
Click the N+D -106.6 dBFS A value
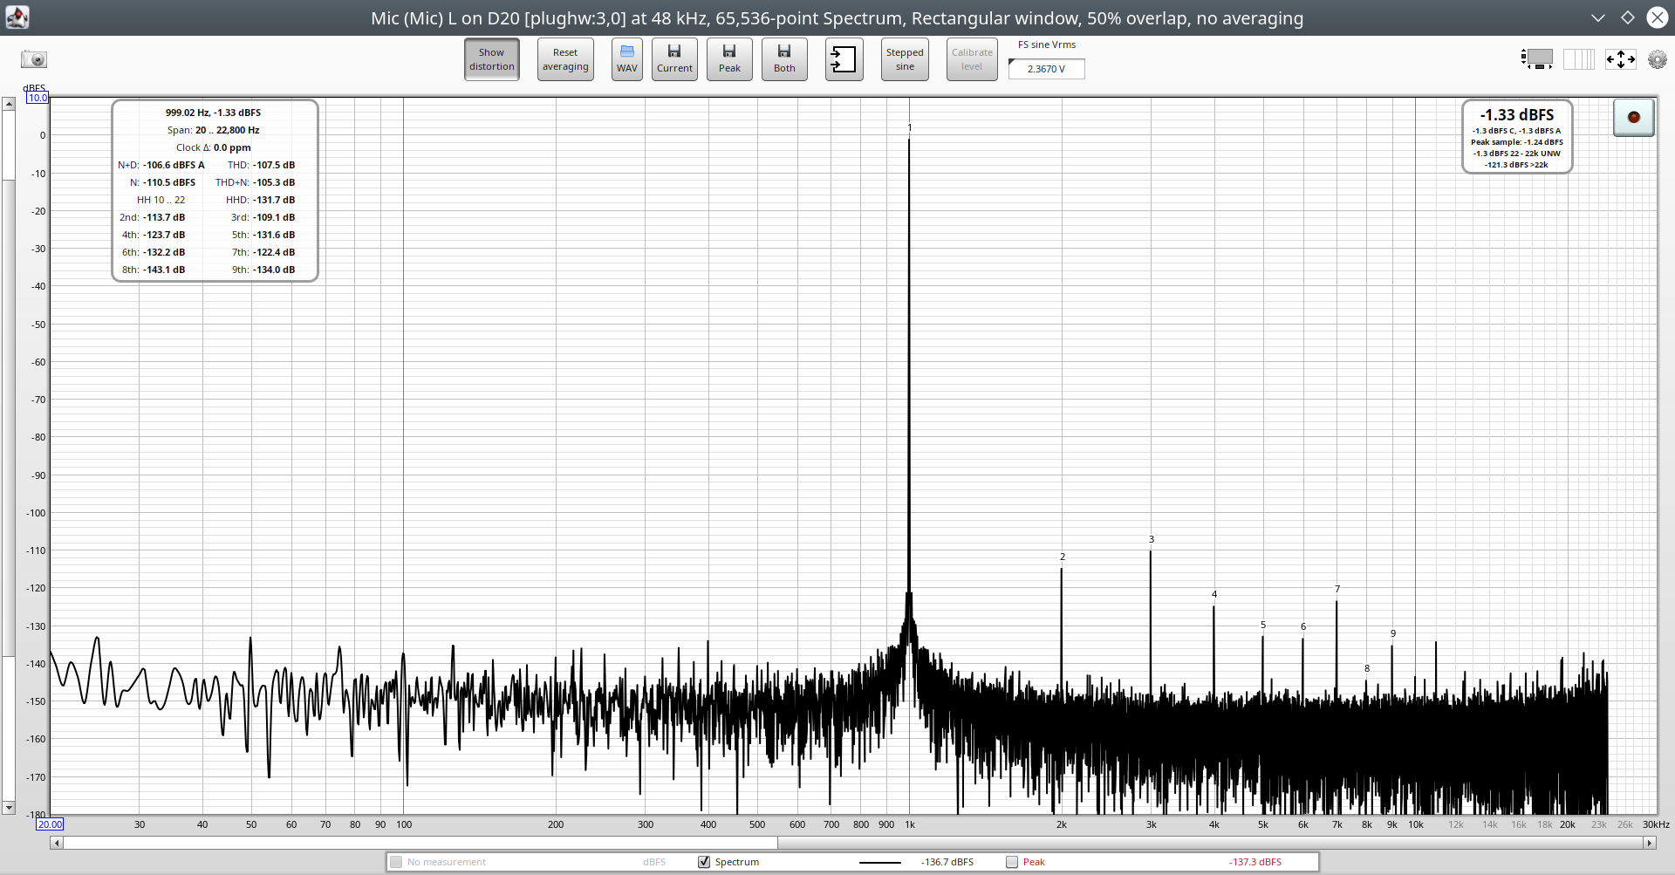[x=174, y=165]
